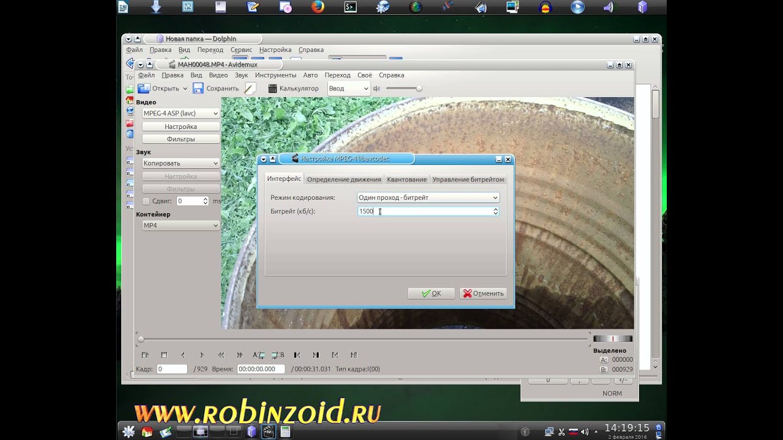Open the Справка menu in Dolphin window
Image resolution: width=783 pixels, height=440 pixels.
point(311,50)
